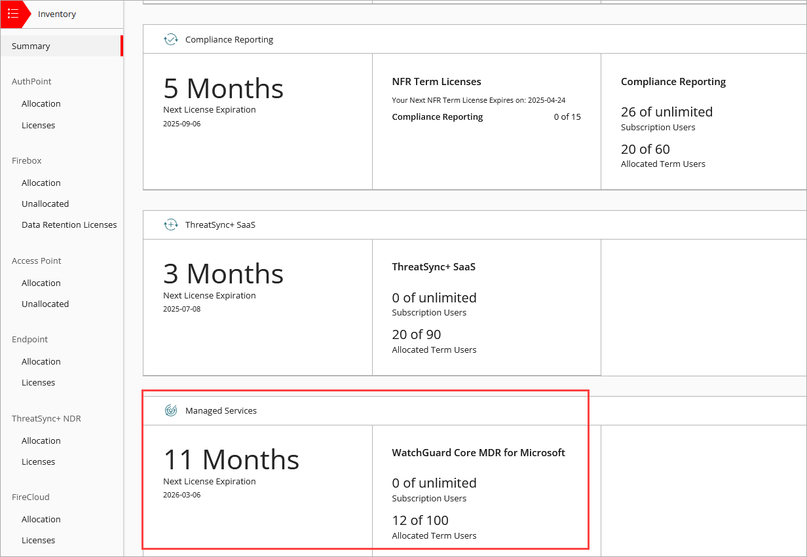This screenshot has width=807, height=557.
Task: Open Data Retention Licenses under Firebox
Action: coord(69,225)
